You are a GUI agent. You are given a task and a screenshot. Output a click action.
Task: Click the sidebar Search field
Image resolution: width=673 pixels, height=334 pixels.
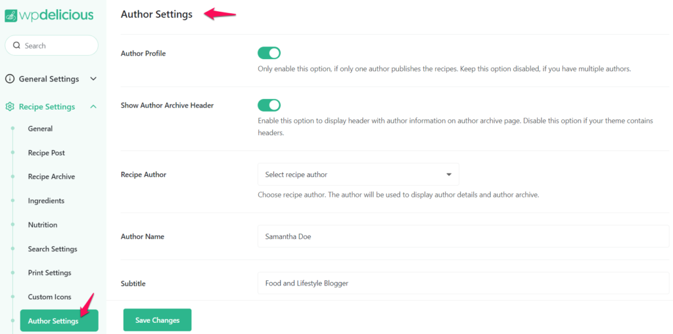click(x=51, y=45)
